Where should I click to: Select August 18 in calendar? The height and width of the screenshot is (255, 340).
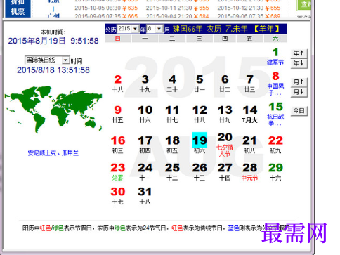172,145
